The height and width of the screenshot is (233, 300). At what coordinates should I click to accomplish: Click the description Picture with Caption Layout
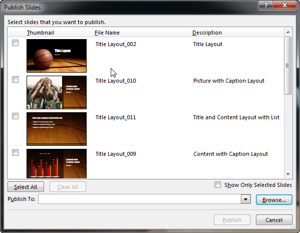click(229, 81)
